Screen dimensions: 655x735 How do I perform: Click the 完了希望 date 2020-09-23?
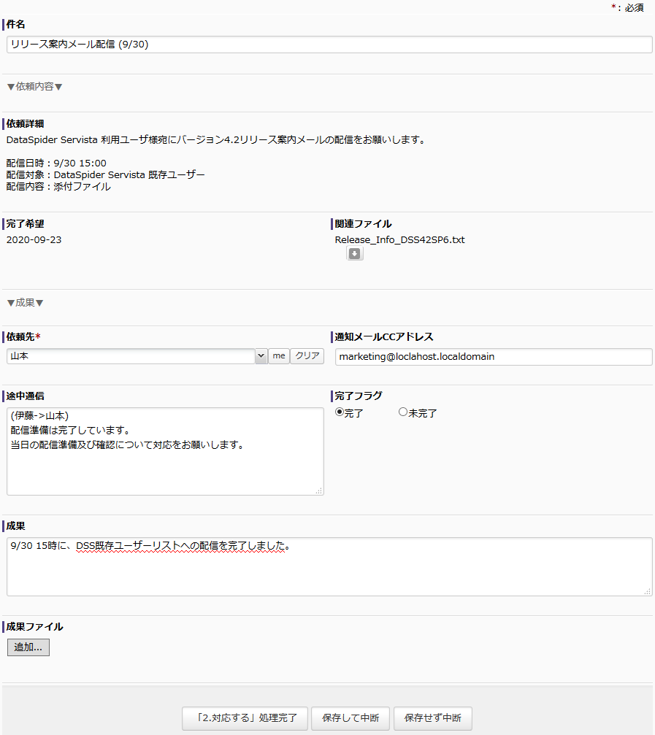point(34,239)
